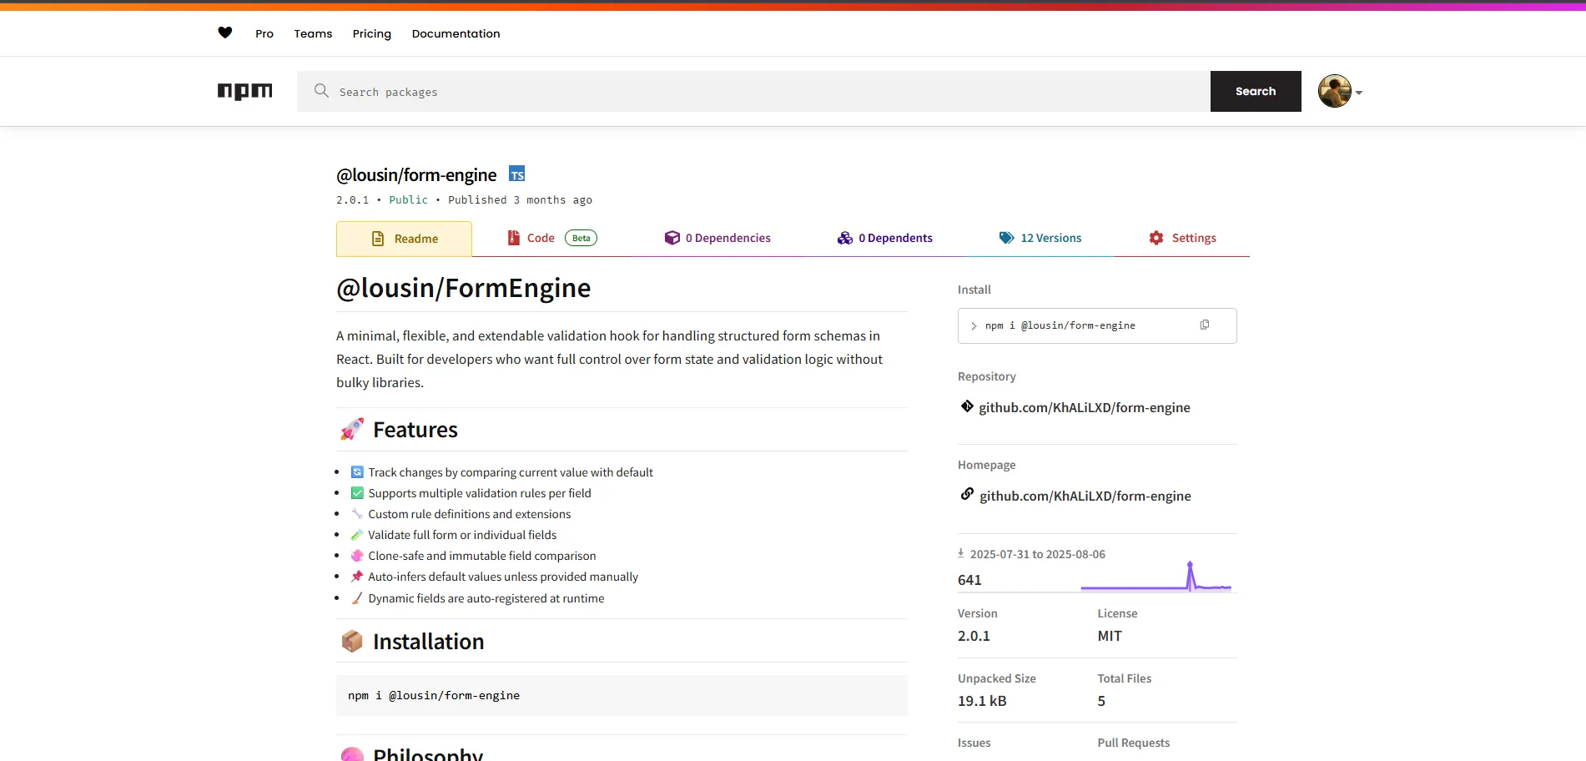The height and width of the screenshot is (761, 1586).
Task: Click the Dependents cubes icon
Action: tap(845, 238)
